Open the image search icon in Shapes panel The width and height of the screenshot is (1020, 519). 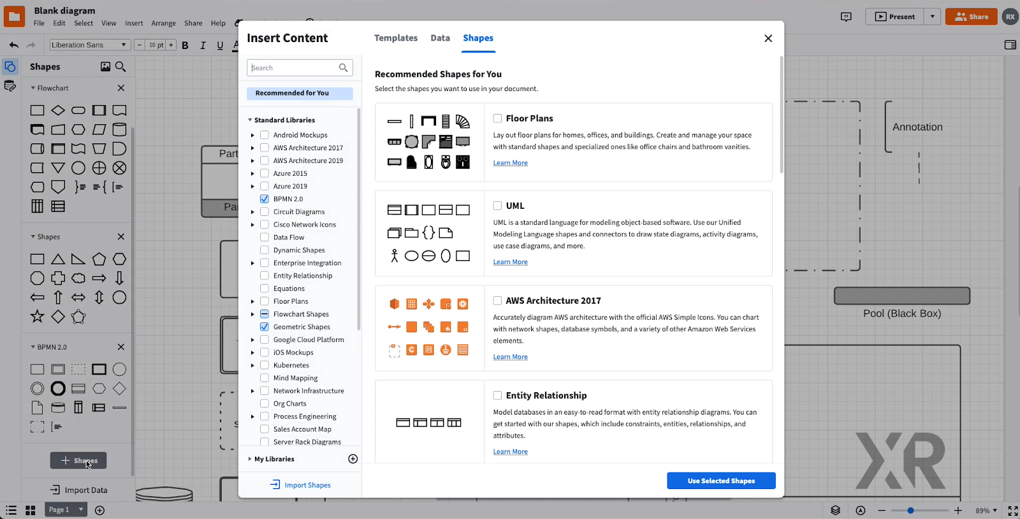105,67
